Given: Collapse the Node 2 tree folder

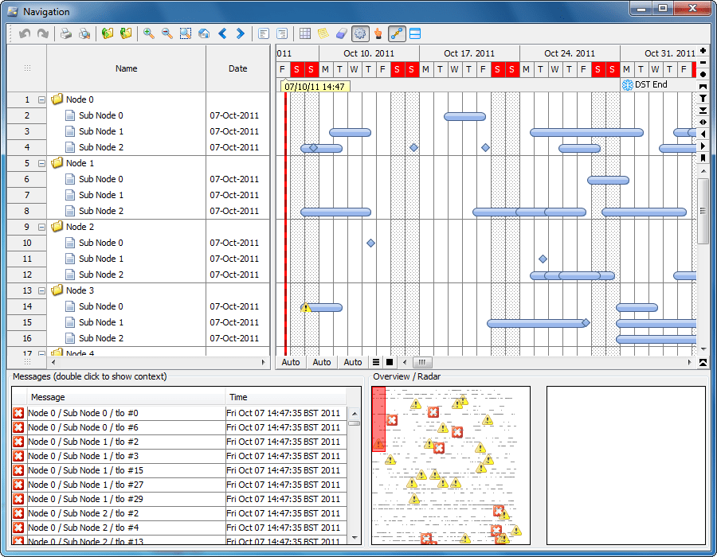Looking at the screenshot, I should [41, 228].
